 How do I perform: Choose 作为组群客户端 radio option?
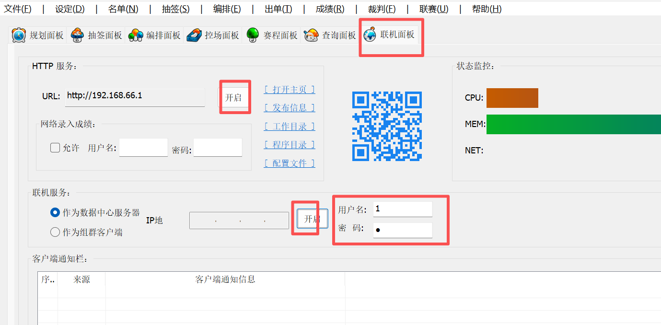pyautogui.click(x=55, y=232)
